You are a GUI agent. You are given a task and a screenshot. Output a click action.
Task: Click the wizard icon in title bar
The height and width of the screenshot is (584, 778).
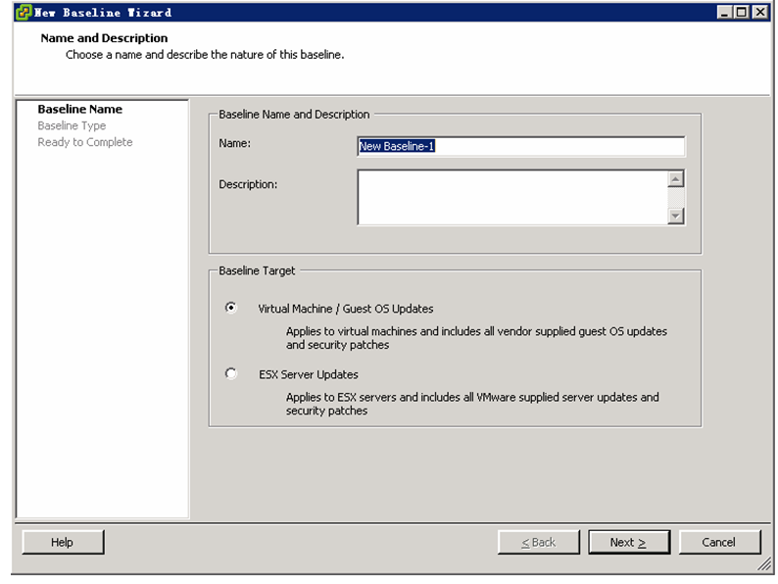(24, 12)
